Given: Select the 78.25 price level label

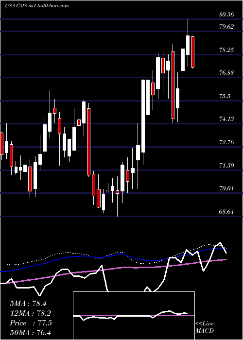Looking at the screenshot, I should (226, 50).
